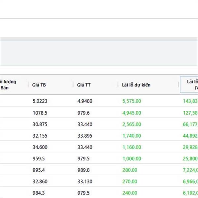Select the highlighted Lãi lỗ column header at right

(x=189, y=85)
